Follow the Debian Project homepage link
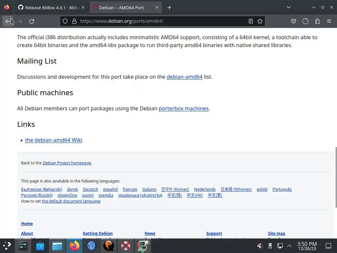337x253 pixels. coord(67,163)
